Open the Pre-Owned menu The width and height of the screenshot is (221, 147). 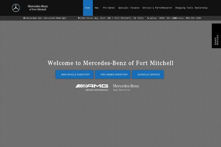click(x=109, y=8)
